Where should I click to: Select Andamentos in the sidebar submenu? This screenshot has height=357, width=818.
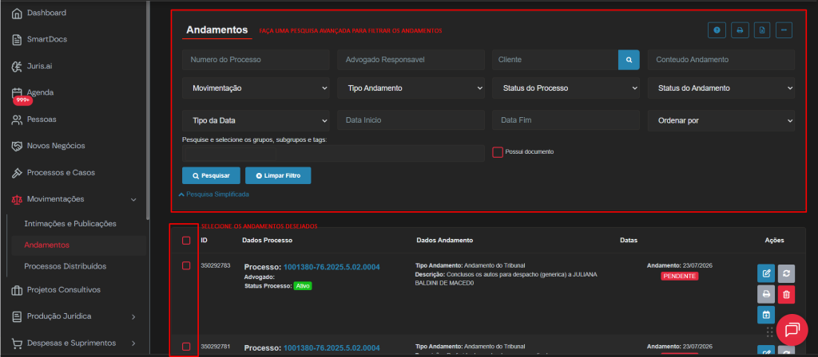[47, 245]
